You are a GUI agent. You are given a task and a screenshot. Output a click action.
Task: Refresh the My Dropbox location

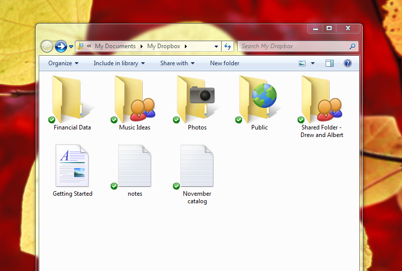pos(228,46)
